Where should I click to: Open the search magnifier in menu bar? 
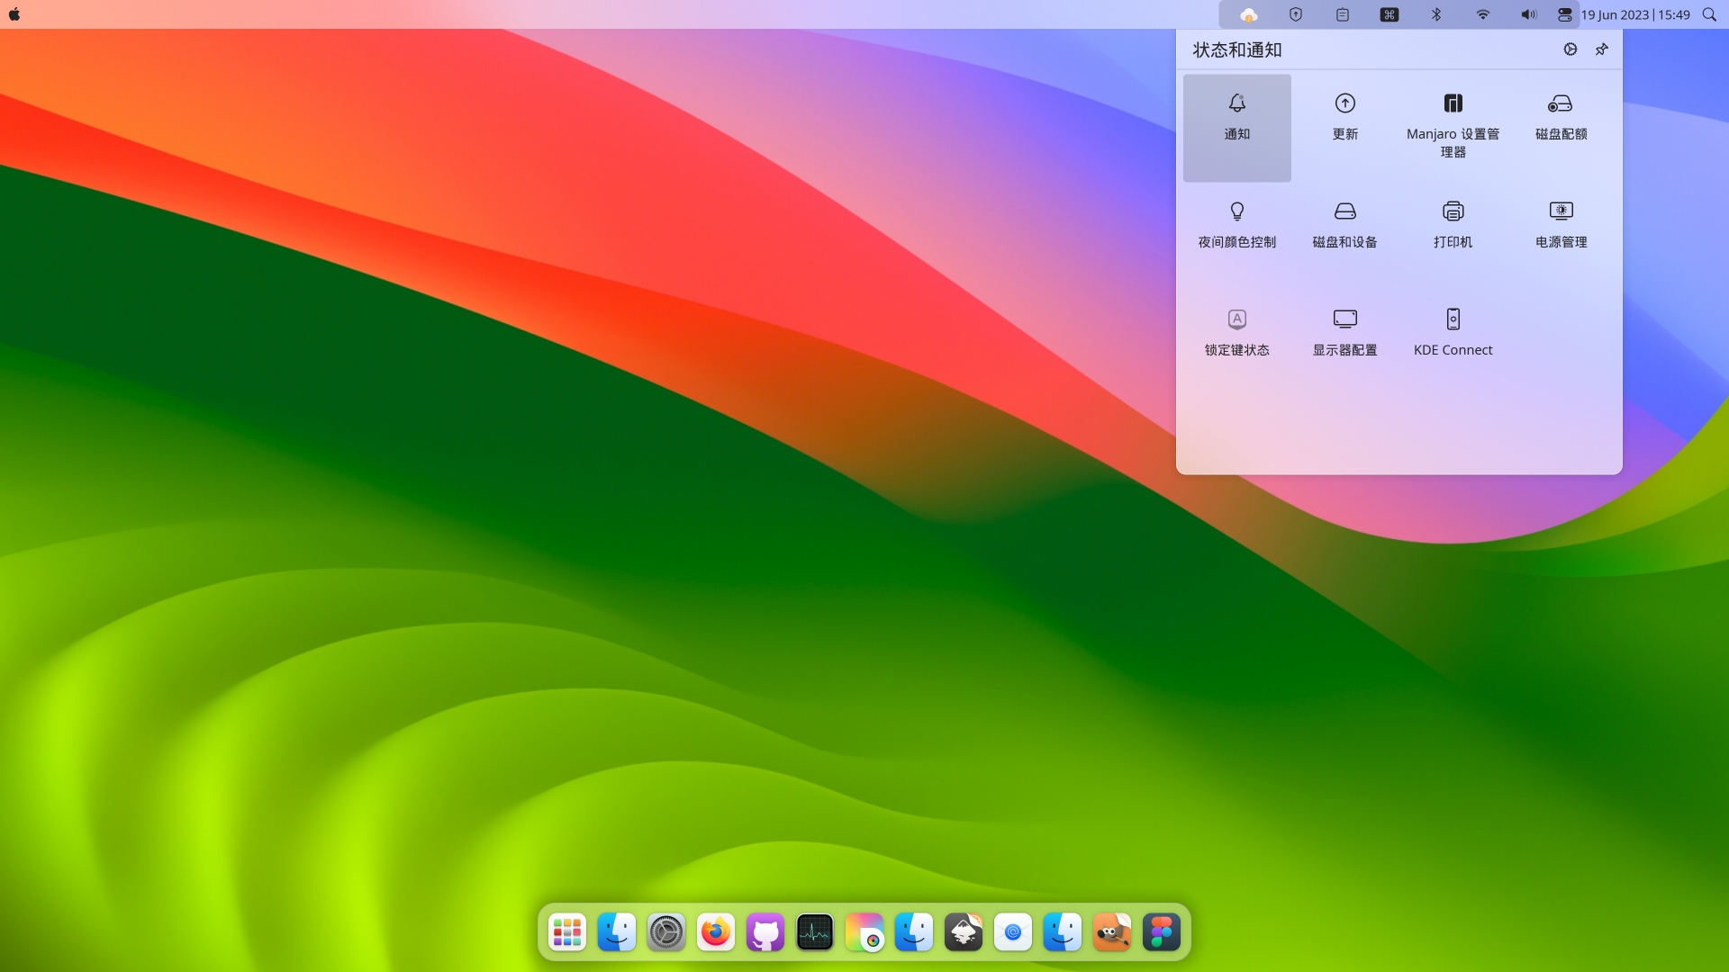tap(1709, 14)
